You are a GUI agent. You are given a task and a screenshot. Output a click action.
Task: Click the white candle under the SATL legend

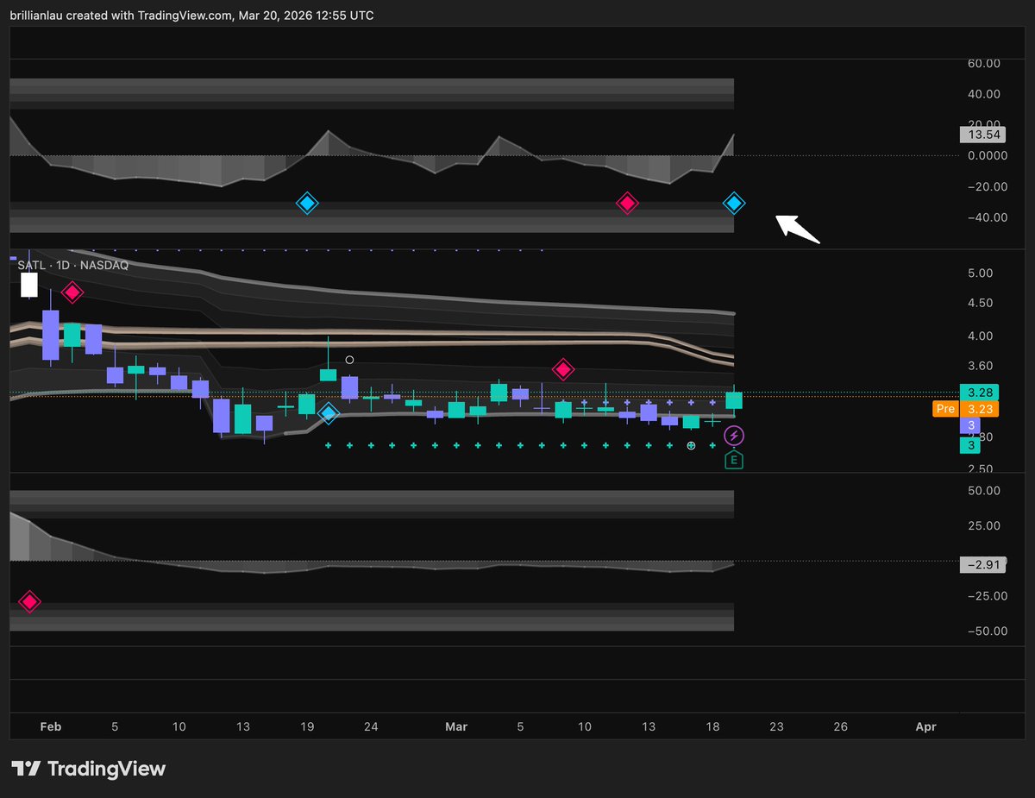29,285
